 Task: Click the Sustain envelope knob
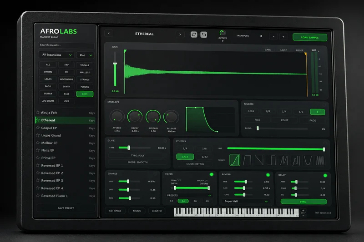[x=153, y=117]
